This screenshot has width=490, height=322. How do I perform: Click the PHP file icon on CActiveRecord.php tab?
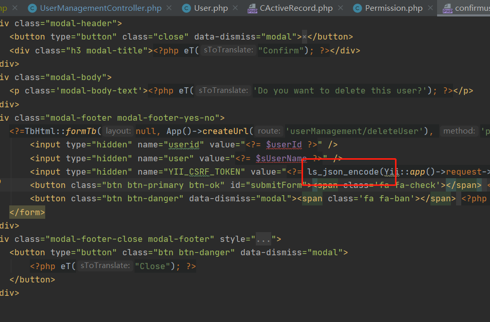pos(252,9)
